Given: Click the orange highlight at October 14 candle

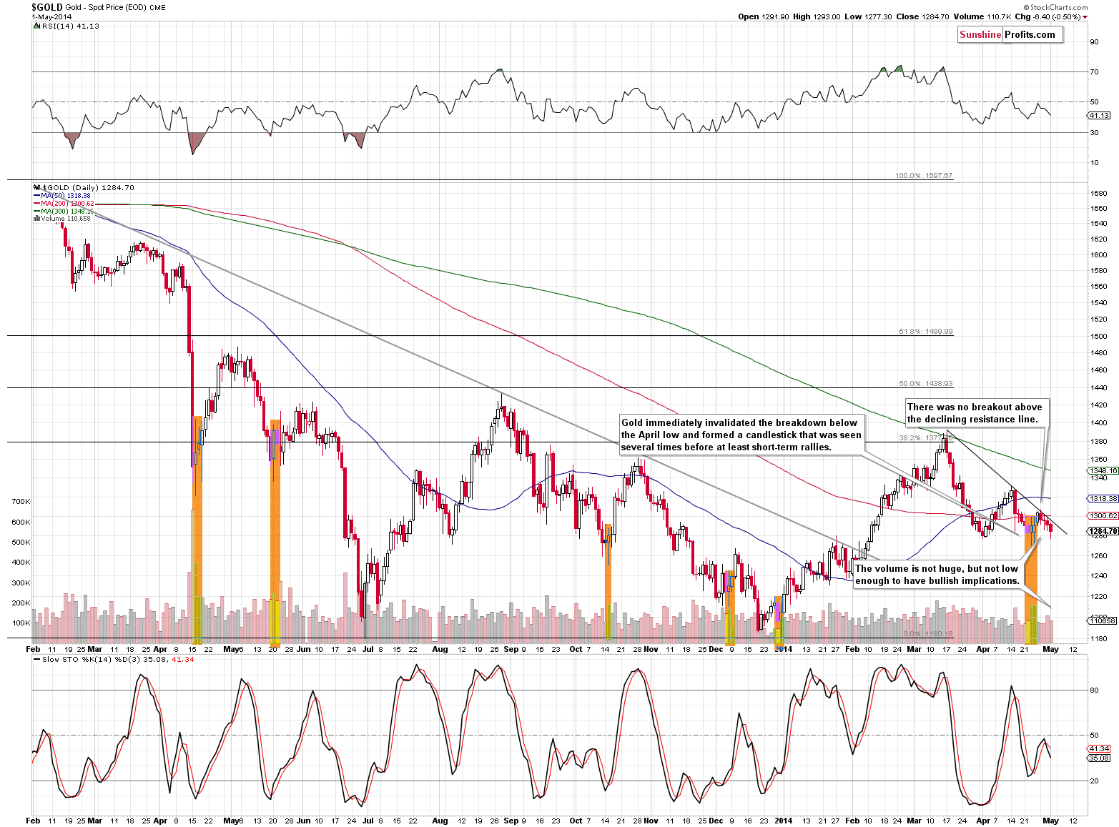Looking at the screenshot, I should pos(608,583).
